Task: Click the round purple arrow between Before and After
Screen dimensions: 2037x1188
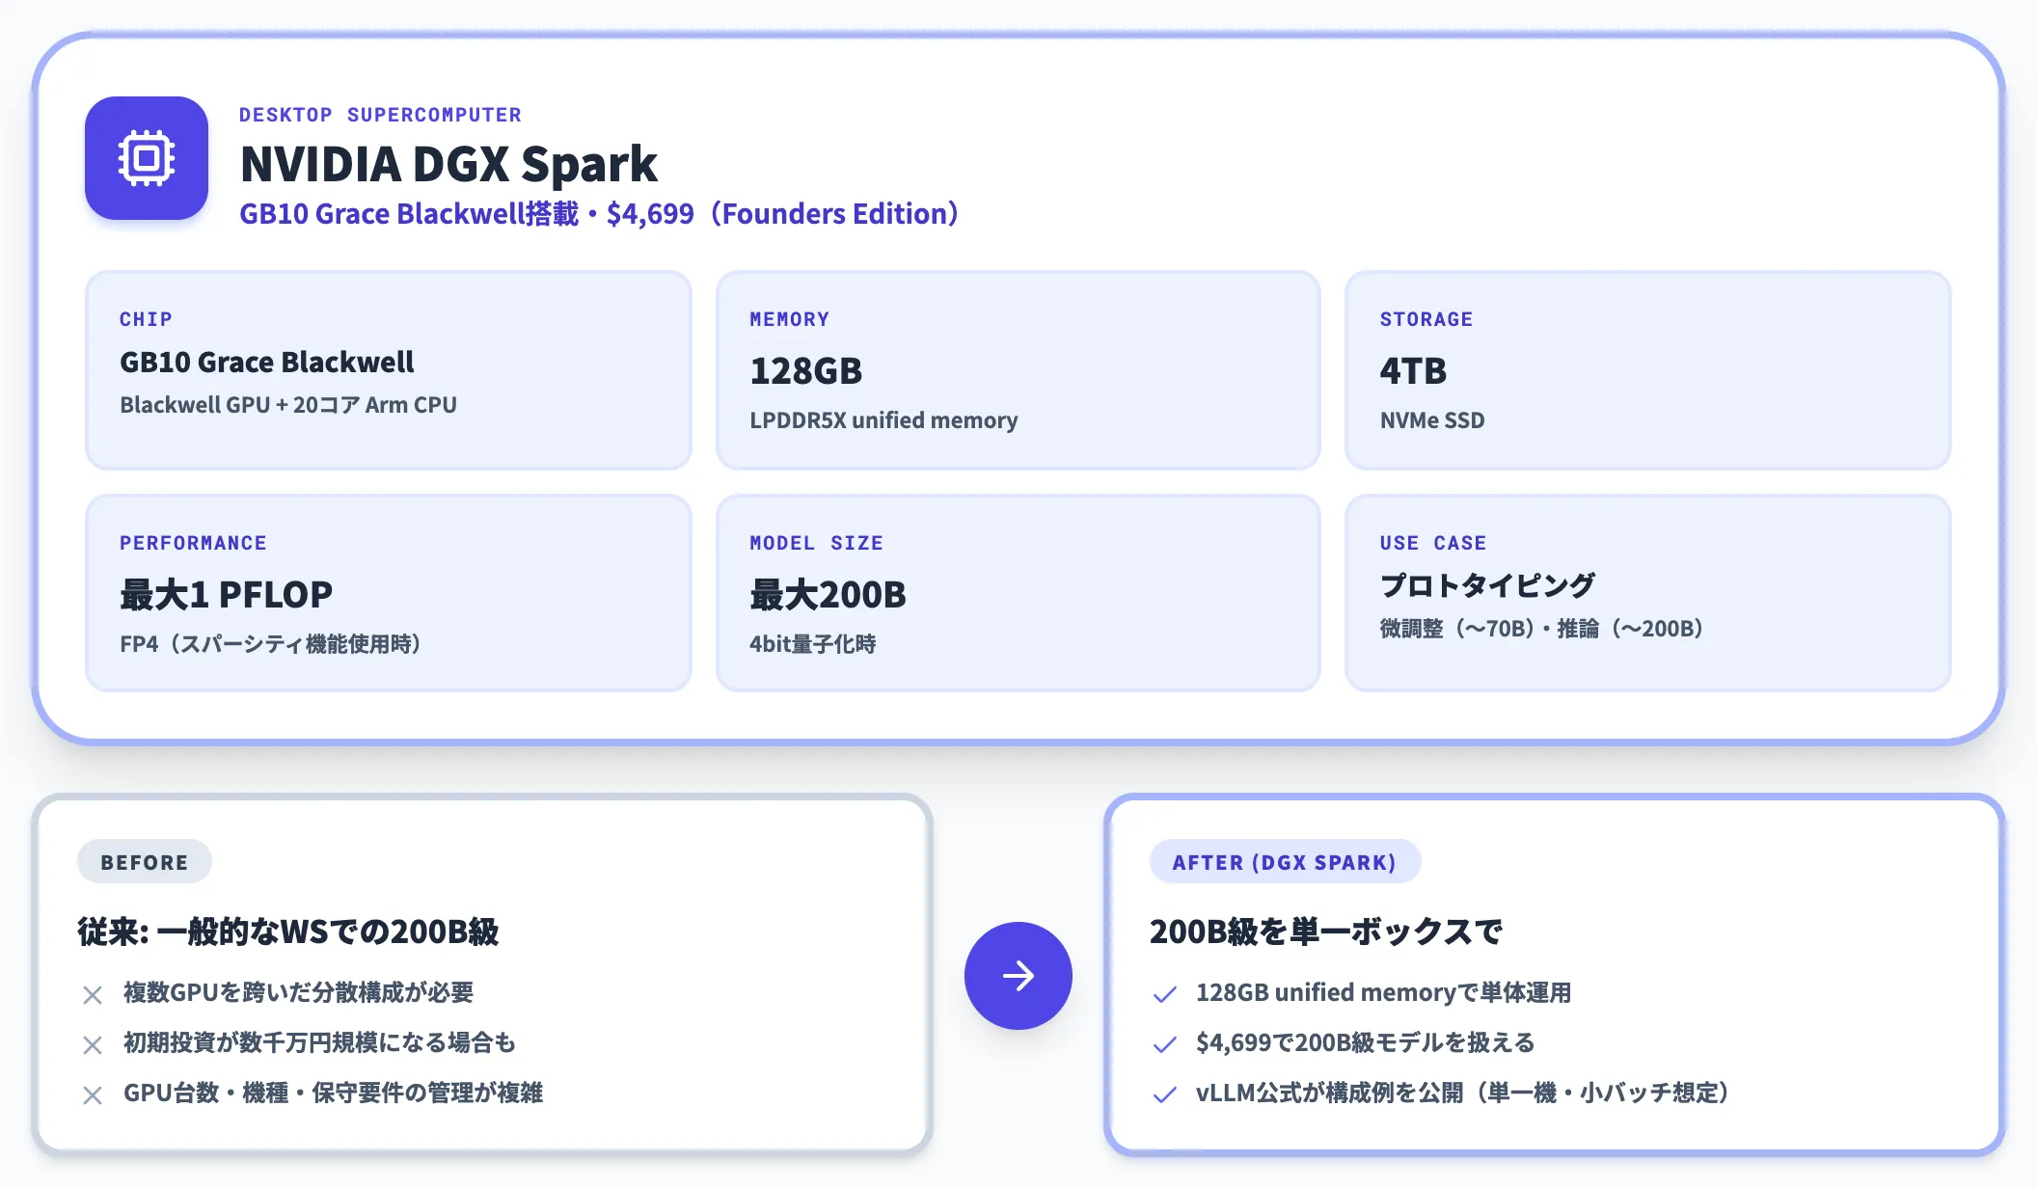Action: coord(1018,976)
